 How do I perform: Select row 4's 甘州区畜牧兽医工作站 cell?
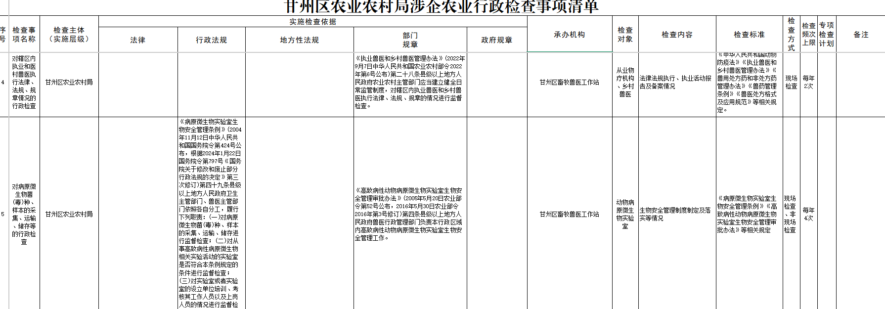569,83
